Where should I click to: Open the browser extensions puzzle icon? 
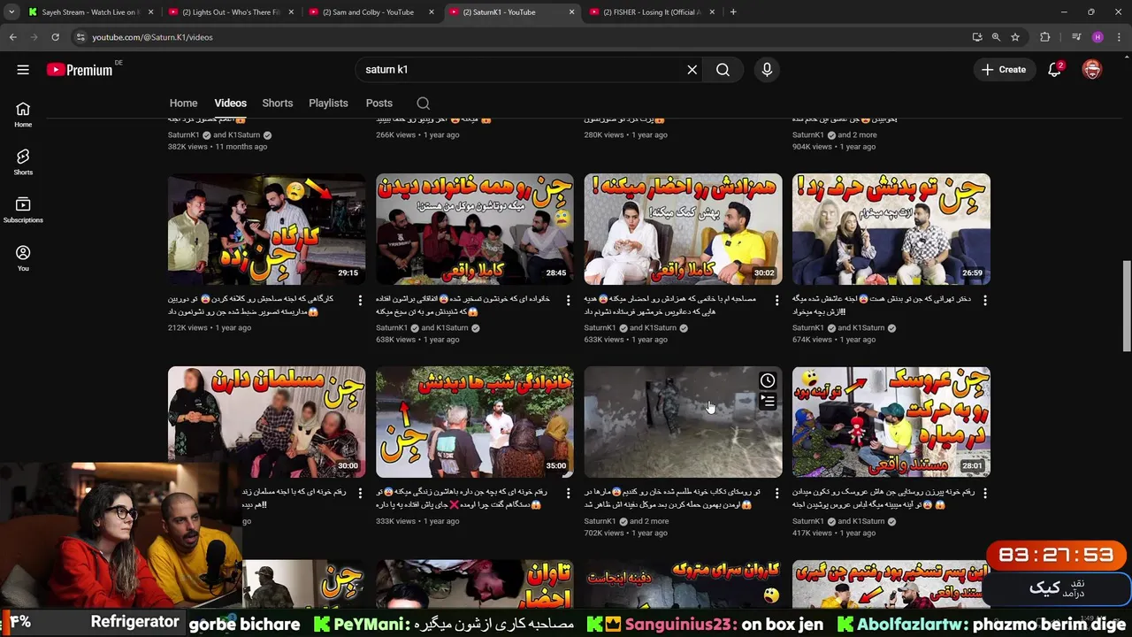(1045, 37)
